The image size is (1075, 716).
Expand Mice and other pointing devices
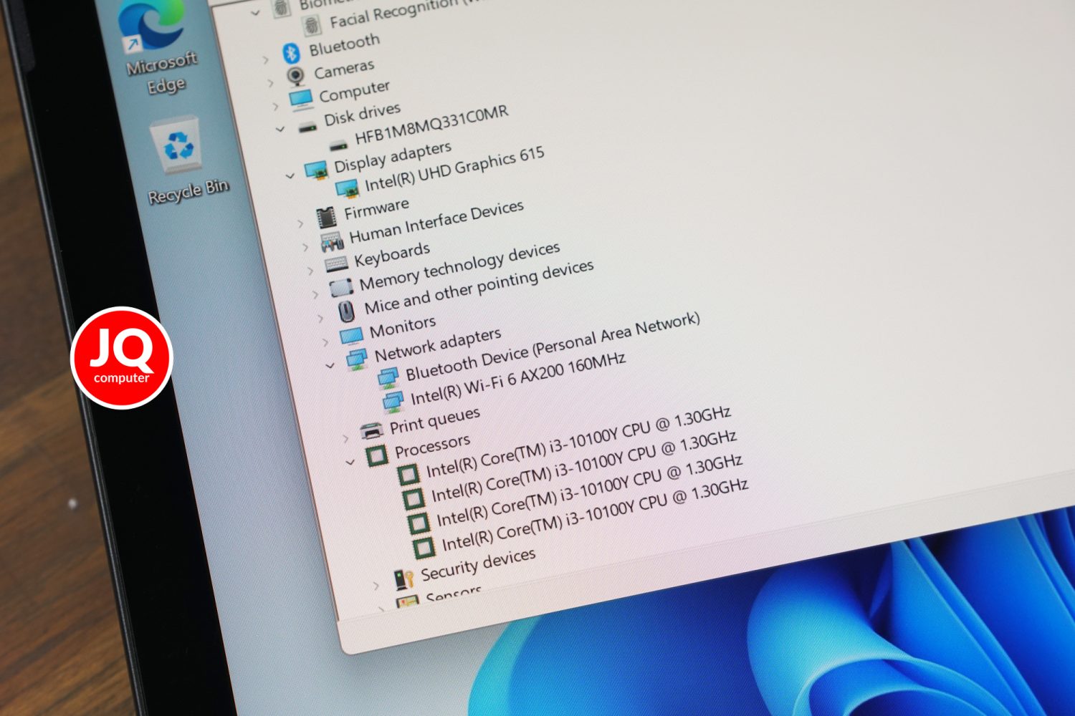tap(321, 318)
